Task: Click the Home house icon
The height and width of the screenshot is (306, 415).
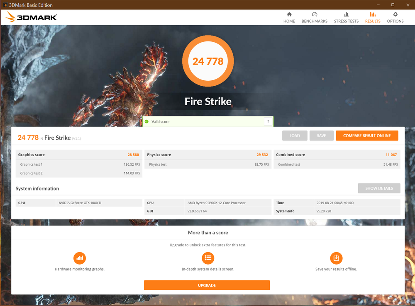Action: tap(289, 14)
